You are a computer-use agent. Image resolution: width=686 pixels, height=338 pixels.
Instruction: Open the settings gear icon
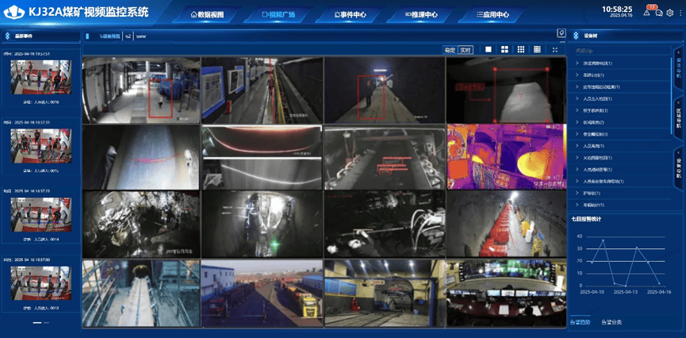coord(669,13)
